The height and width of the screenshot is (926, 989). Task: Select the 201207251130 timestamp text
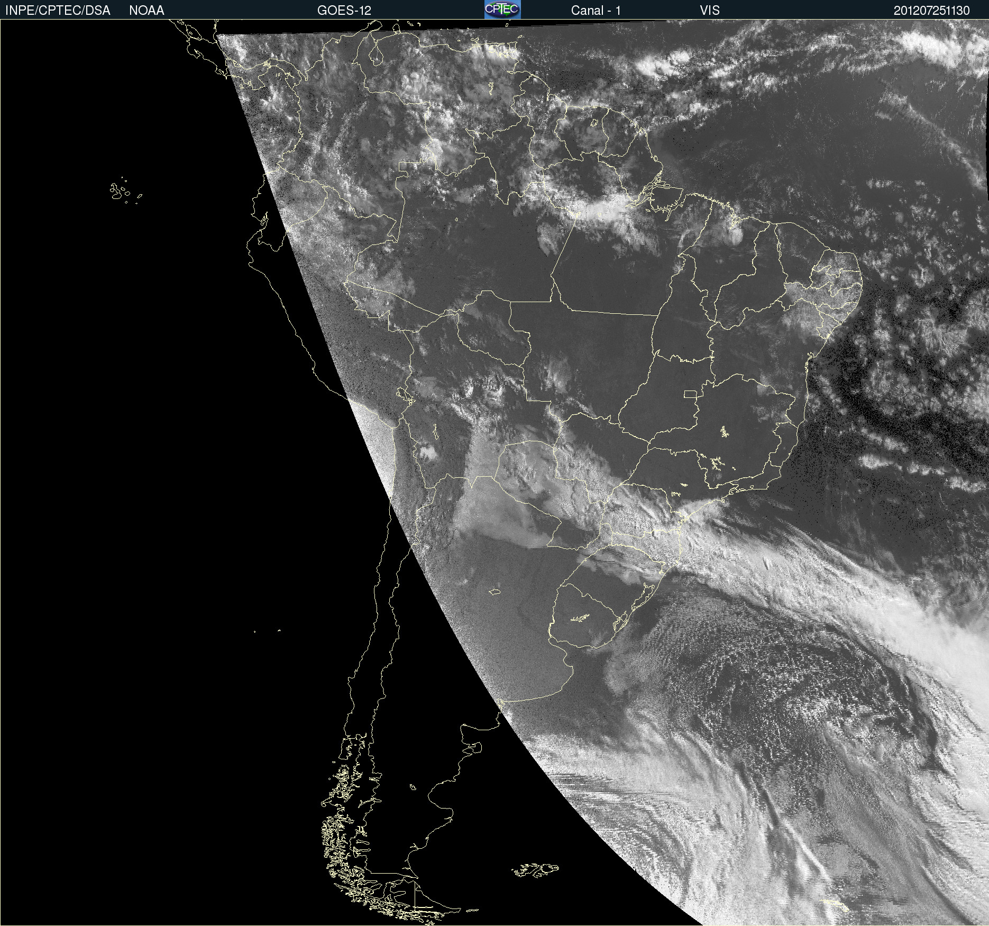coord(931,11)
